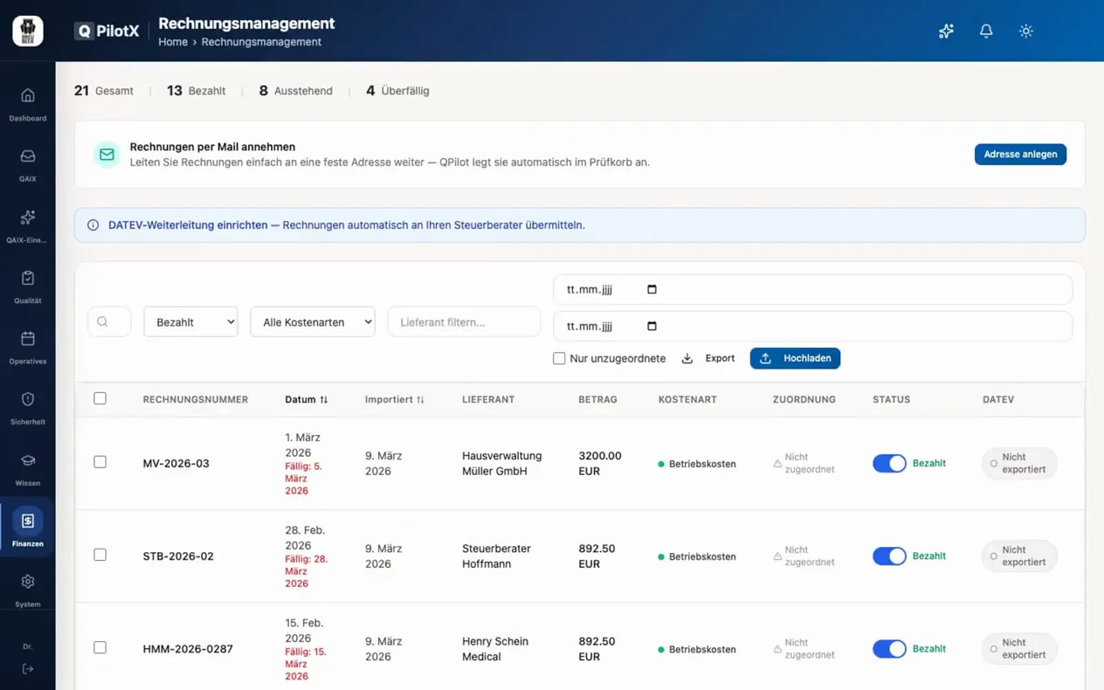Screen dimensions: 1104x690
Task: Open the System gear sidebar icon
Action: click(x=28, y=582)
